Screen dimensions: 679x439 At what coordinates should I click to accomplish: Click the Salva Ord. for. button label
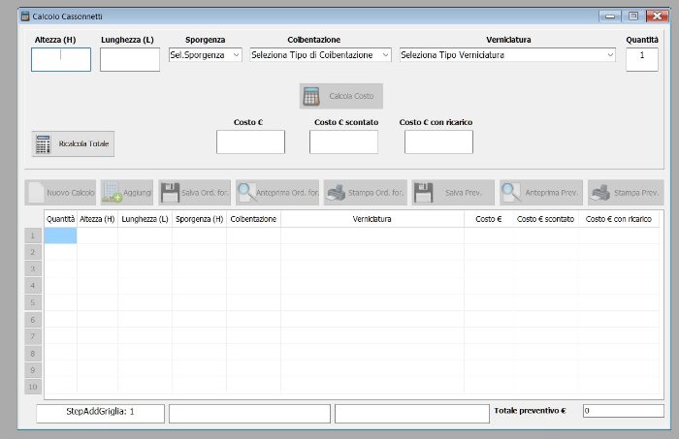tap(205, 193)
